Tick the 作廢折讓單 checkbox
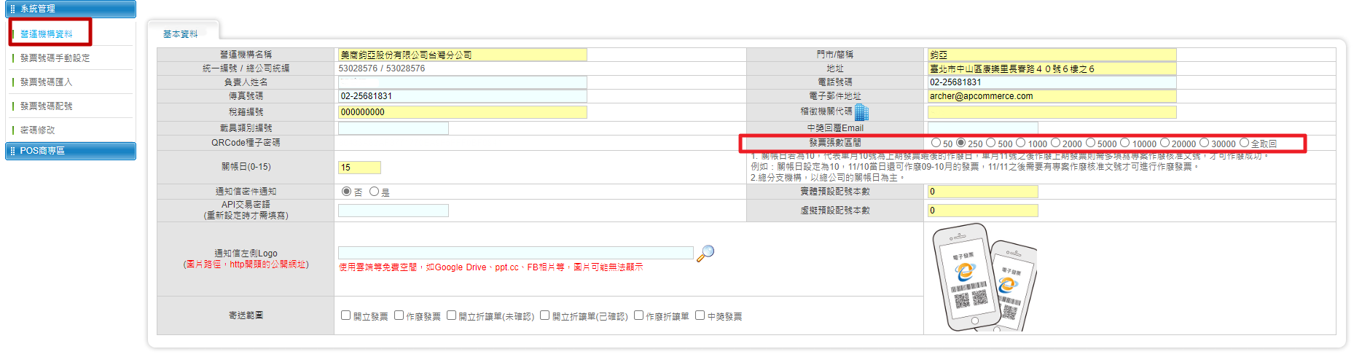Screen dimensions: 1362x357 (638, 315)
